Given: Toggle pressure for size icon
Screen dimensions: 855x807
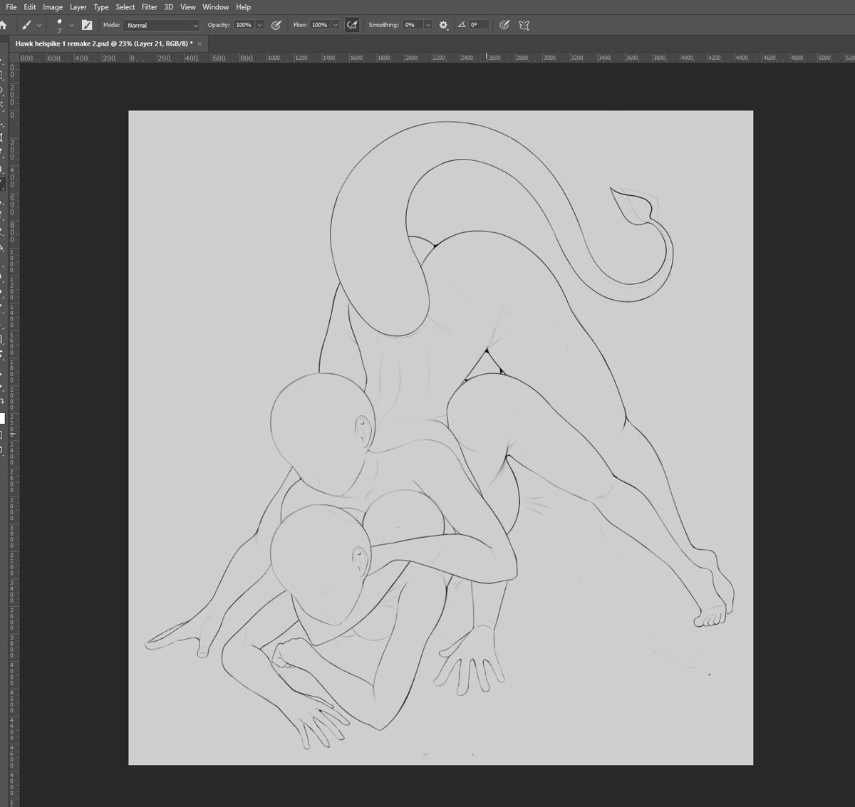Looking at the screenshot, I should (x=504, y=25).
